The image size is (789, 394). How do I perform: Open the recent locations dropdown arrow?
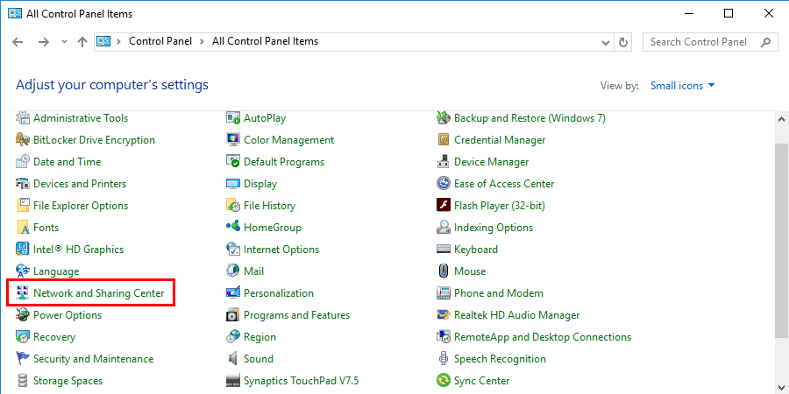pos(64,42)
